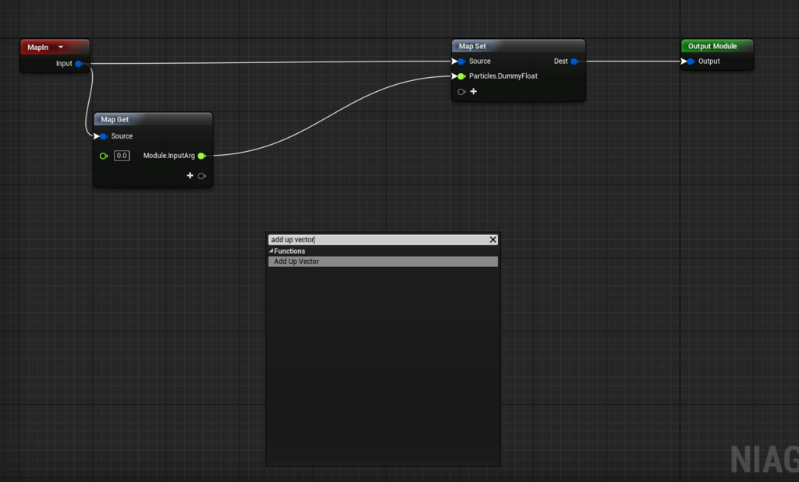Image resolution: width=799 pixels, height=482 pixels.
Task: Choose the Add Up Vector function entry
Action: 382,262
